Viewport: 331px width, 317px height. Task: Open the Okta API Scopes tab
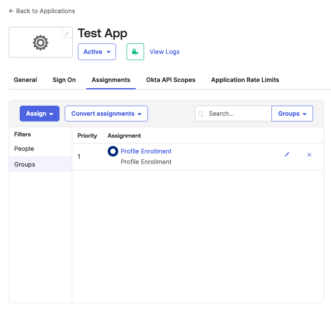pyautogui.click(x=171, y=80)
